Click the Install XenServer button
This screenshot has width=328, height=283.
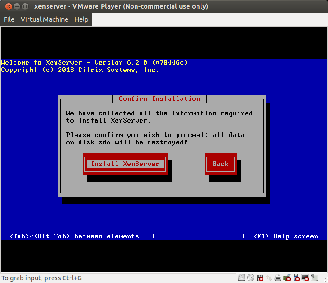tap(125, 164)
